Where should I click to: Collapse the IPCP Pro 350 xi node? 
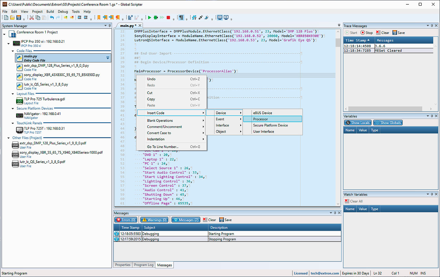(x=9, y=44)
